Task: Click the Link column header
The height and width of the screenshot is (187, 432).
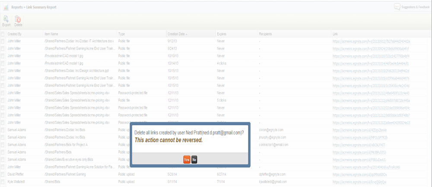Action: pyautogui.click(x=335, y=34)
